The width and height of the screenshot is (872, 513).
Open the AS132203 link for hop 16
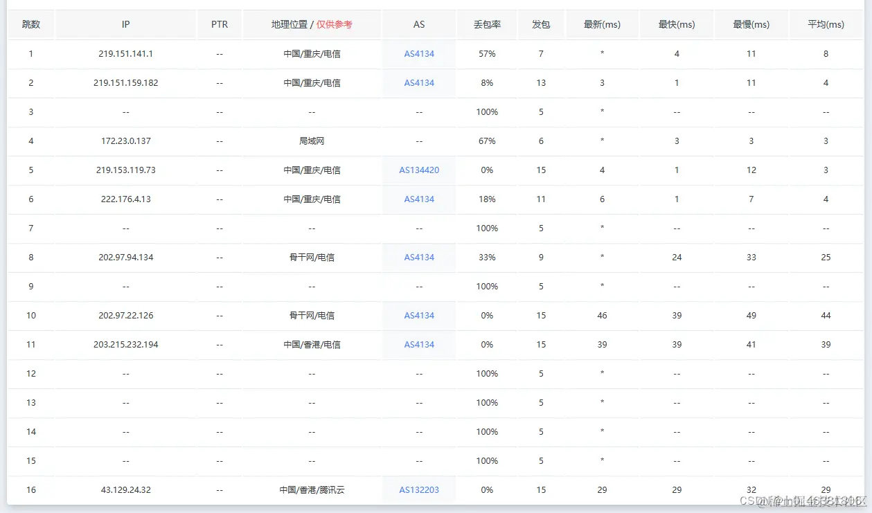(x=418, y=489)
